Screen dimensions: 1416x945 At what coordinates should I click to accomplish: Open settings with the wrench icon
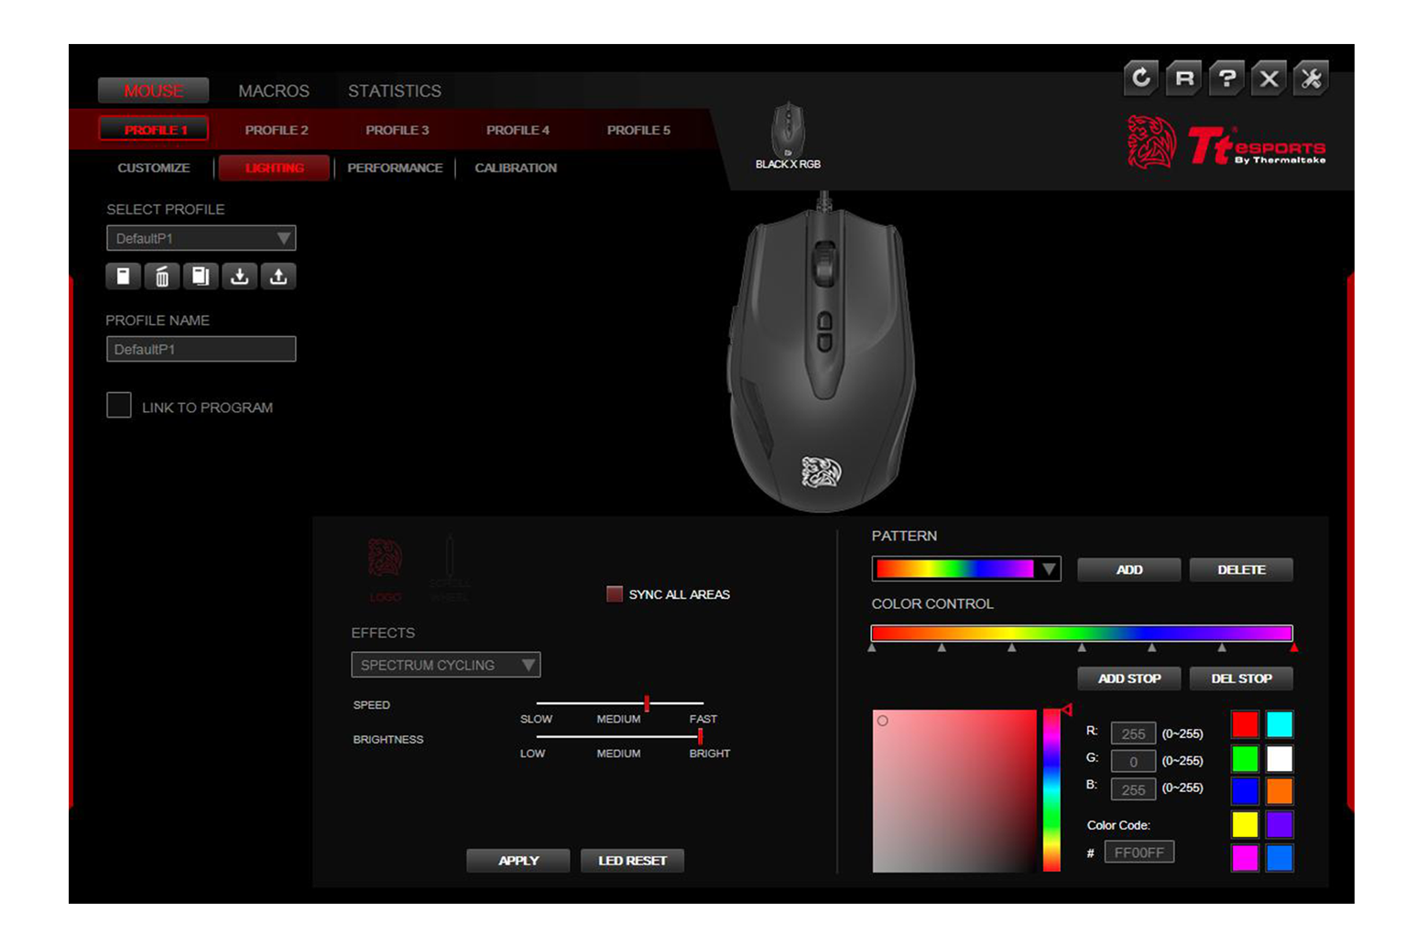1312,79
